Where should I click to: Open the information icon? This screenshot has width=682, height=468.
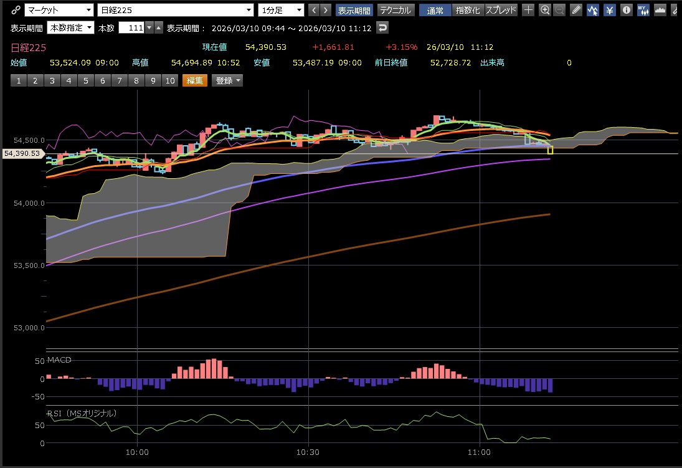627,10
